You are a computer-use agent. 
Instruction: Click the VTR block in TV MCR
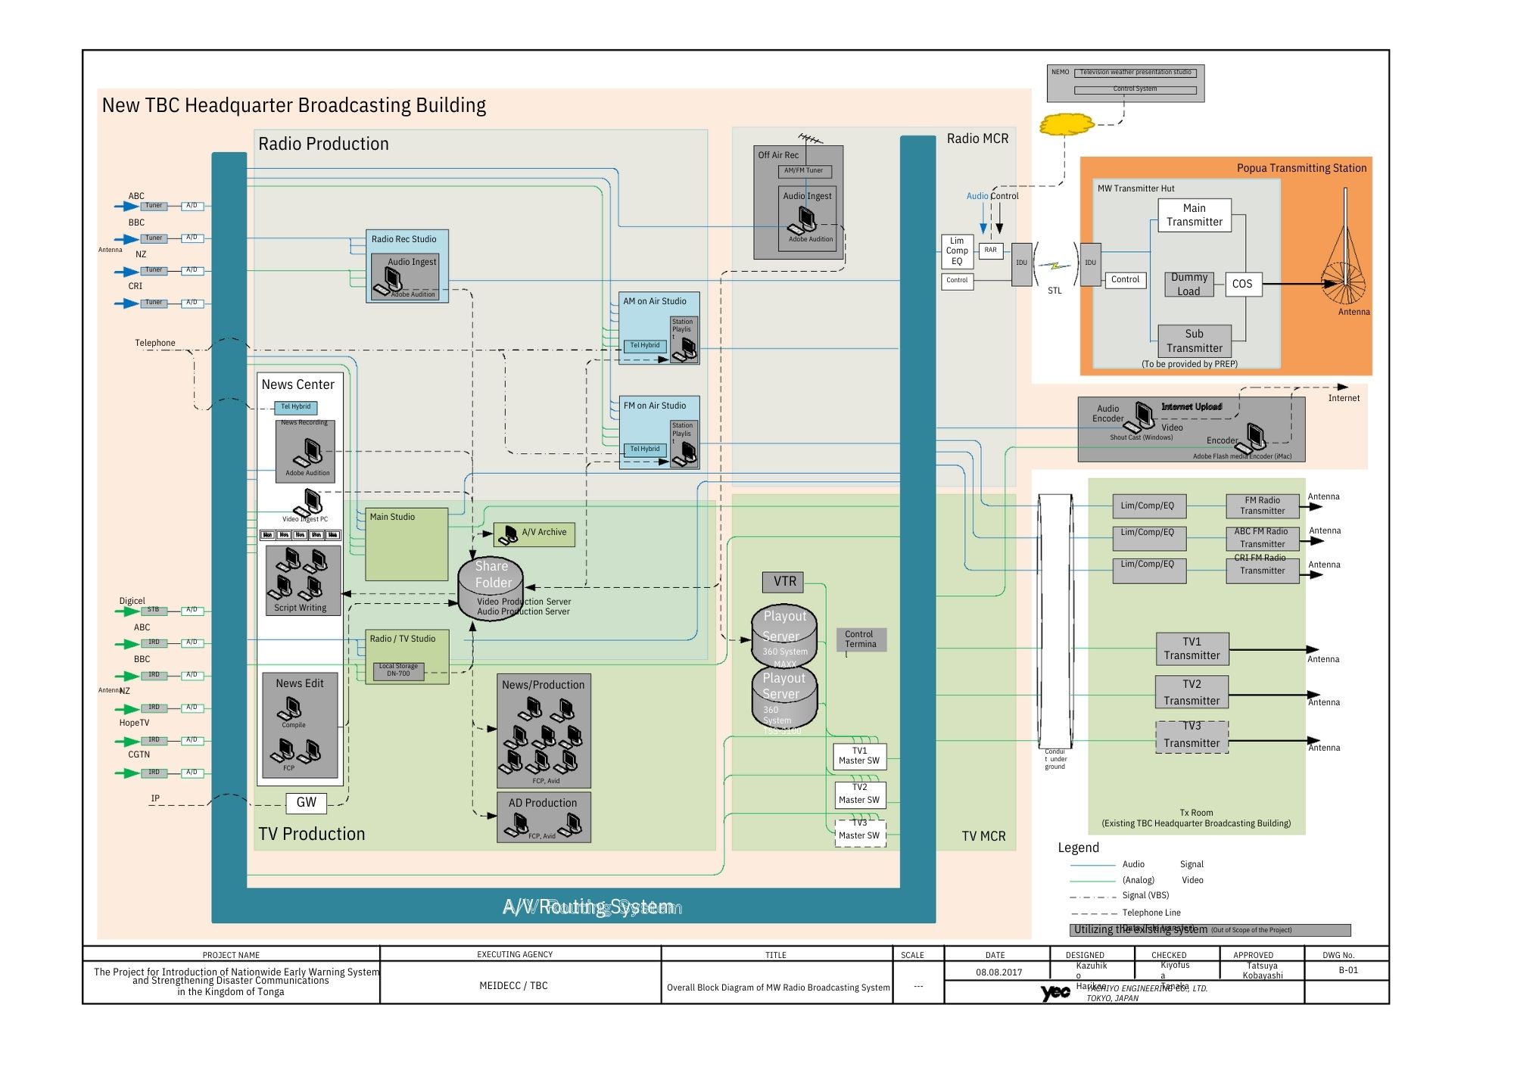pos(783,581)
